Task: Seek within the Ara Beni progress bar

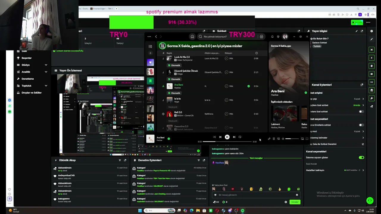Action: click(227, 142)
